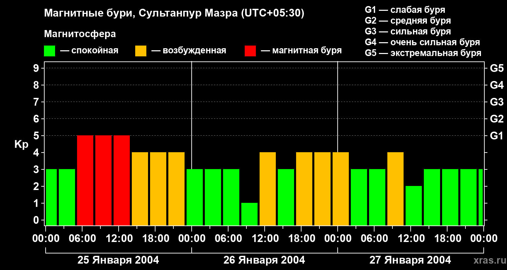Click the 12:00 time label for 26 Января
This screenshot has height=270, width=507.
coord(265,239)
